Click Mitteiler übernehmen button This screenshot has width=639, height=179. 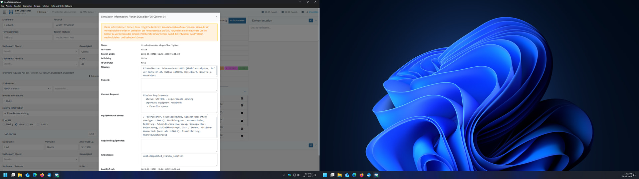(x=64, y=12)
